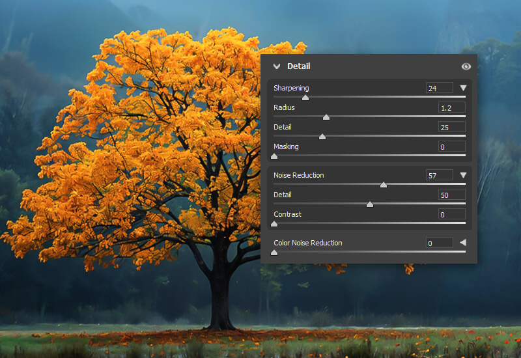This screenshot has height=358, width=521.
Task: Click the Color Noise Reduction slider handle
Action: (274, 253)
